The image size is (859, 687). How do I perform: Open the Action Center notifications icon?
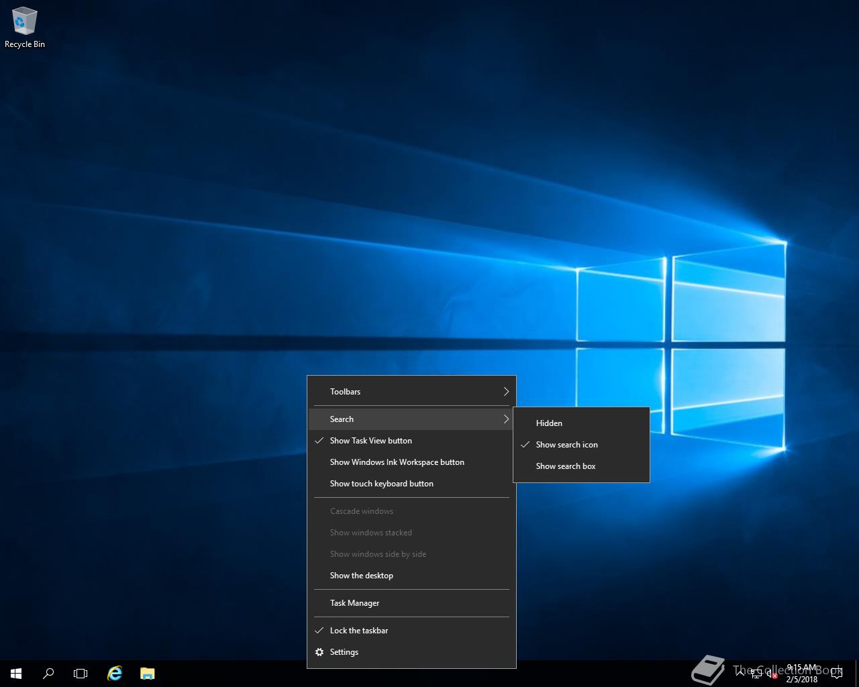point(837,674)
